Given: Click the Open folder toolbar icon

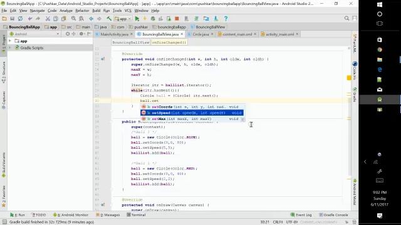Looking at the screenshot, I should (4, 19).
